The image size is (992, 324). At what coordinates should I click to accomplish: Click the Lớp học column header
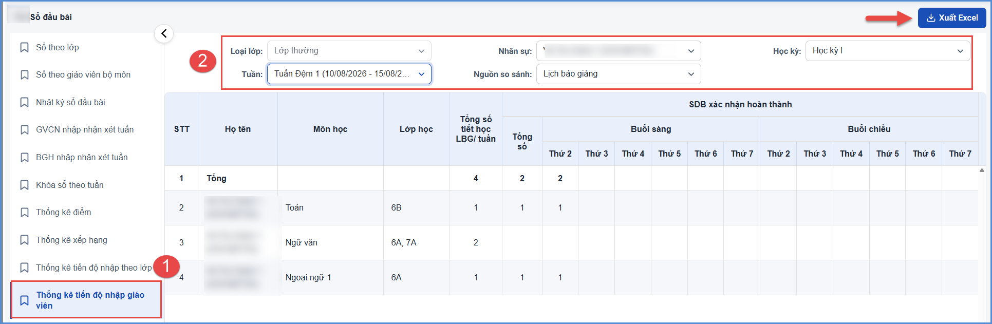[x=416, y=129]
